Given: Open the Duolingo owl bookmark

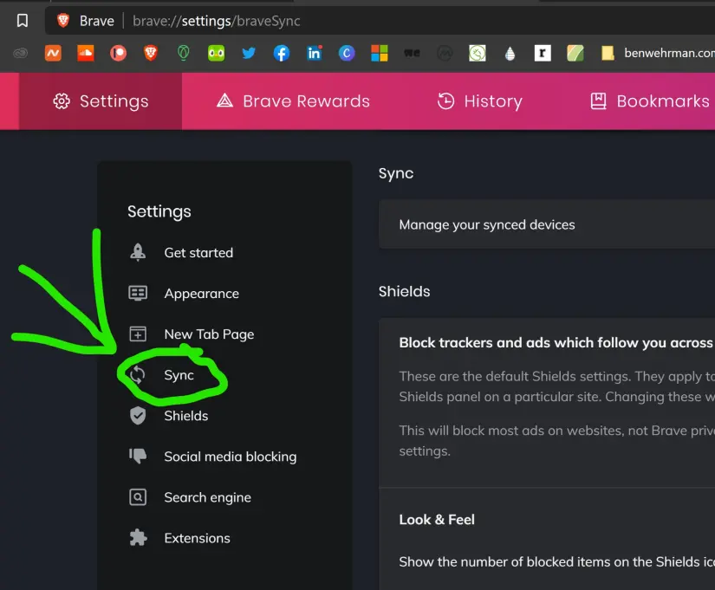Looking at the screenshot, I should pyautogui.click(x=216, y=54).
